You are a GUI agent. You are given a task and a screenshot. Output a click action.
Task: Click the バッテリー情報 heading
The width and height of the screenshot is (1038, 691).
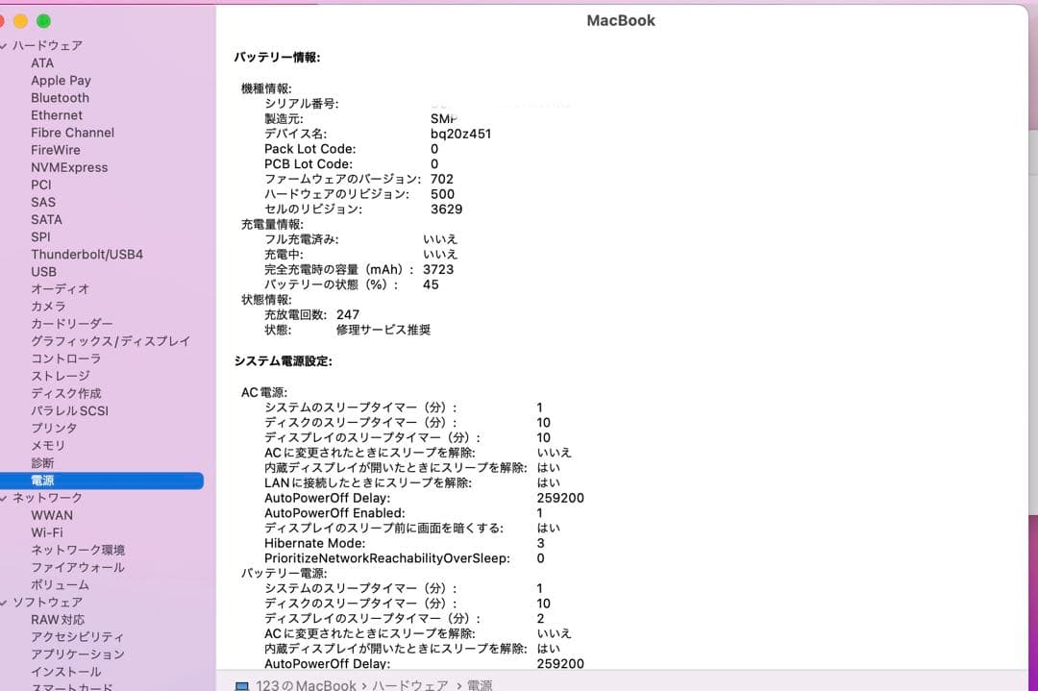click(277, 58)
